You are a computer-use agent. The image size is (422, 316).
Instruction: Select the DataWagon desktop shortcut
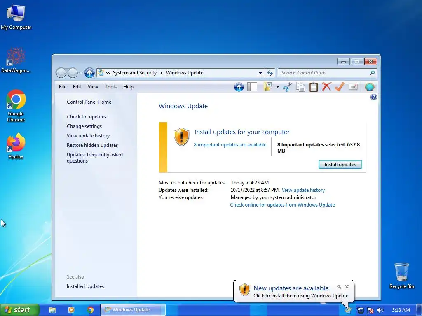pos(16,60)
